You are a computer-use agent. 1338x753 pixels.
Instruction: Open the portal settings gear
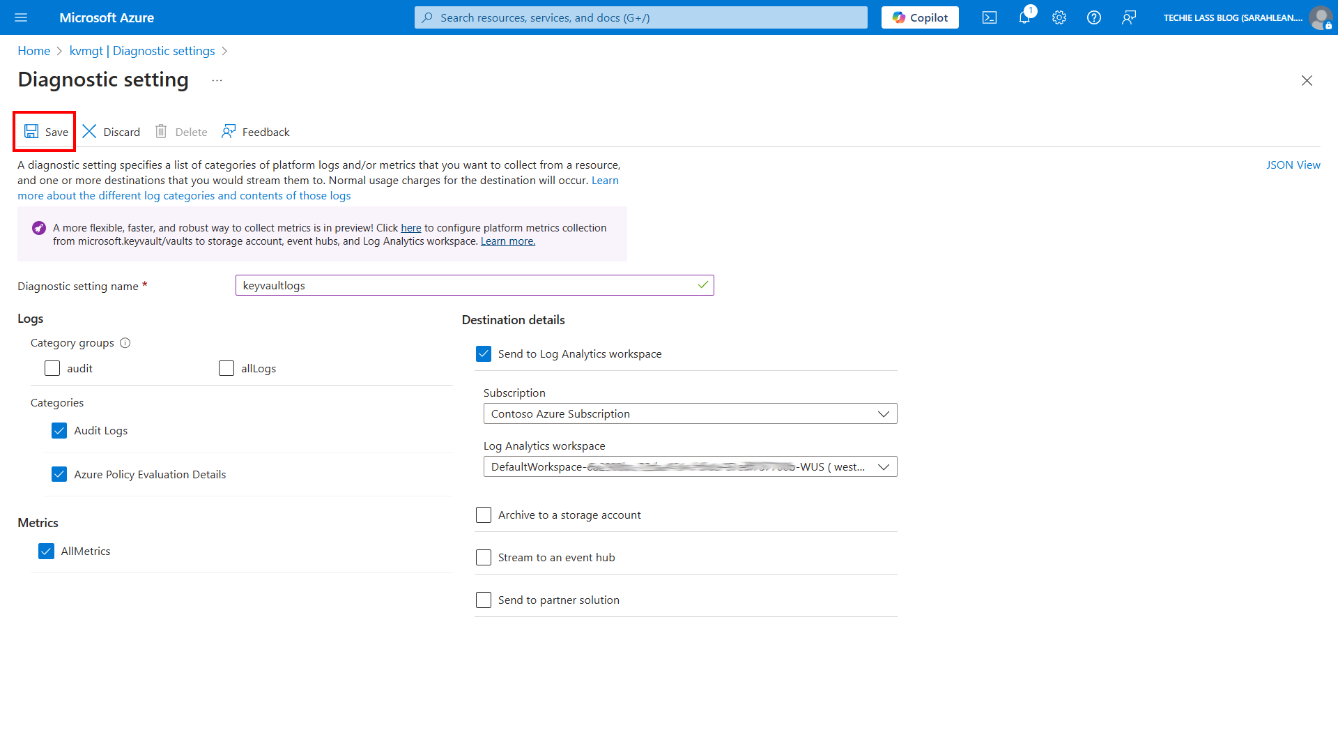pyautogui.click(x=1059, y=17)
